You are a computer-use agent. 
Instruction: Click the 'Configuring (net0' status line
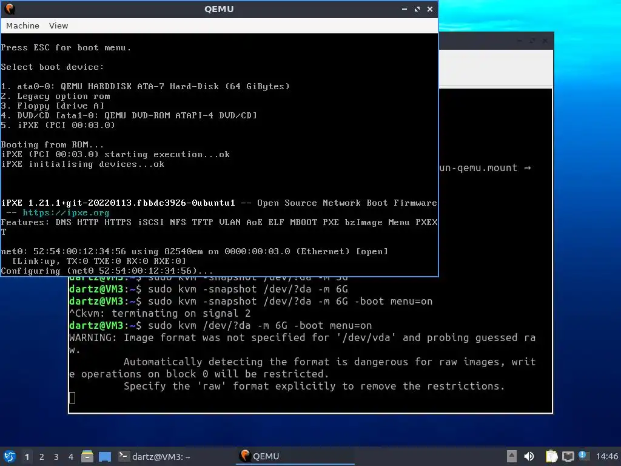click(x=107, y=271)
